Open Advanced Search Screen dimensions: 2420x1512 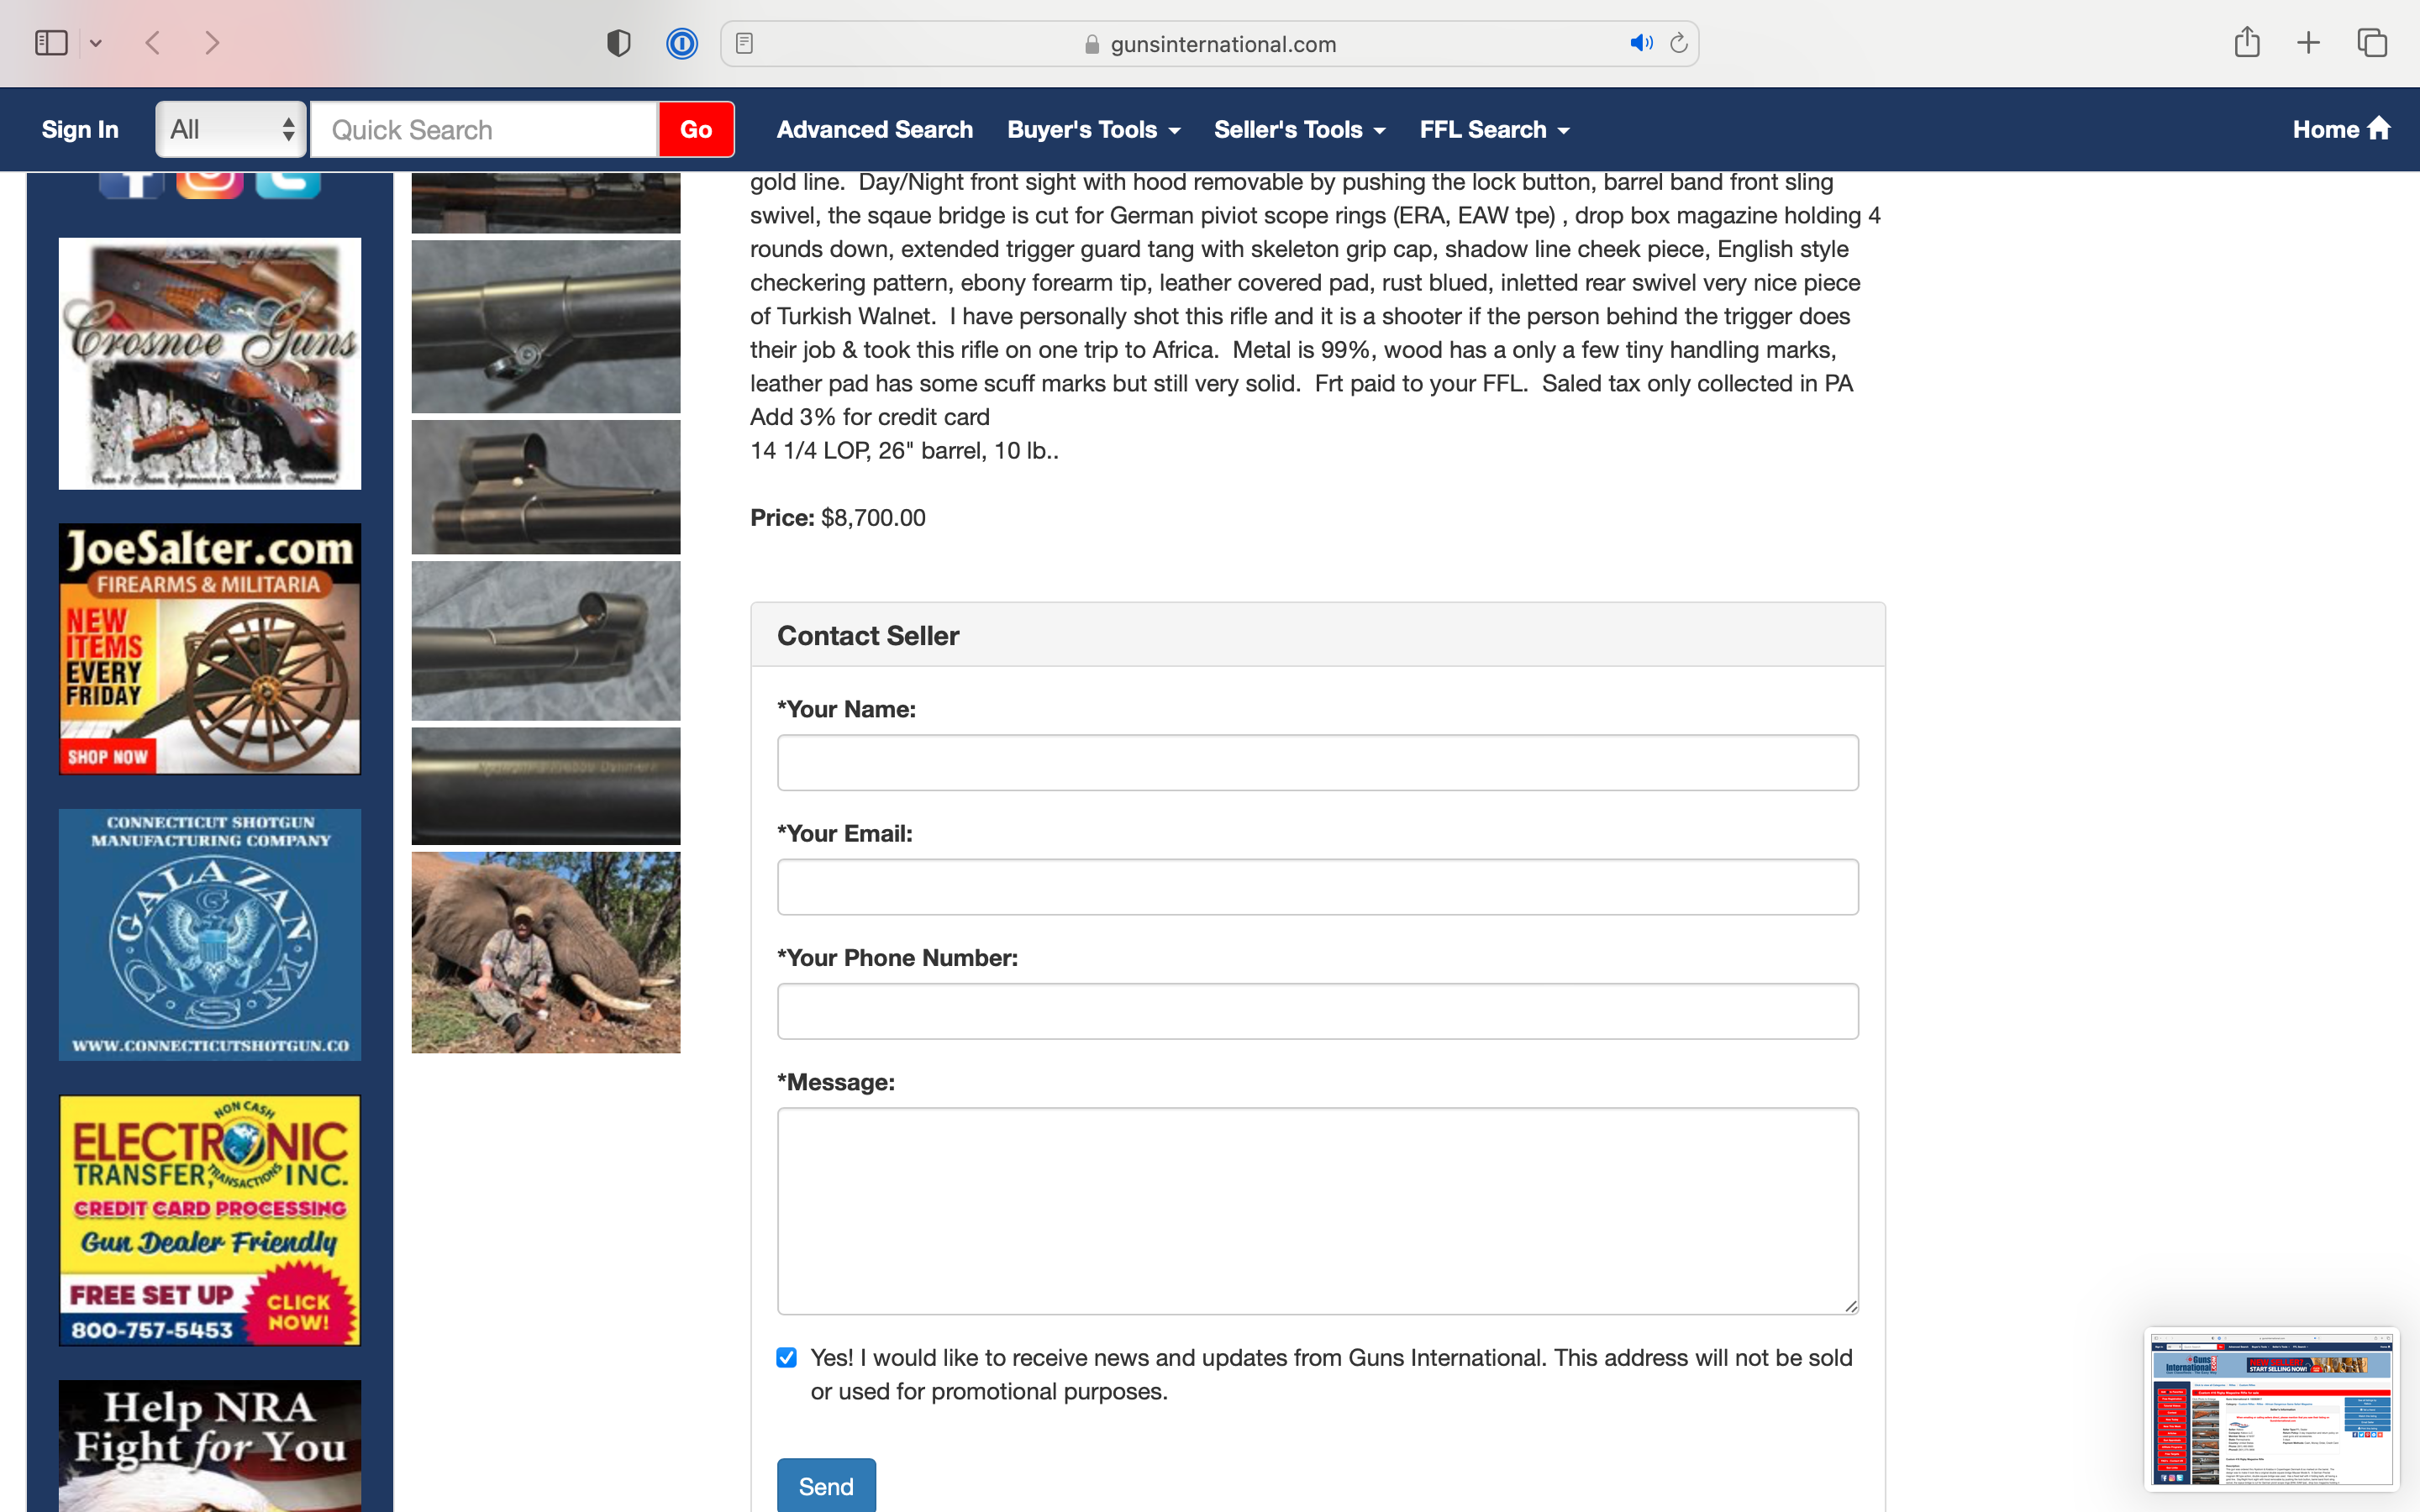[x=874, y=129]
